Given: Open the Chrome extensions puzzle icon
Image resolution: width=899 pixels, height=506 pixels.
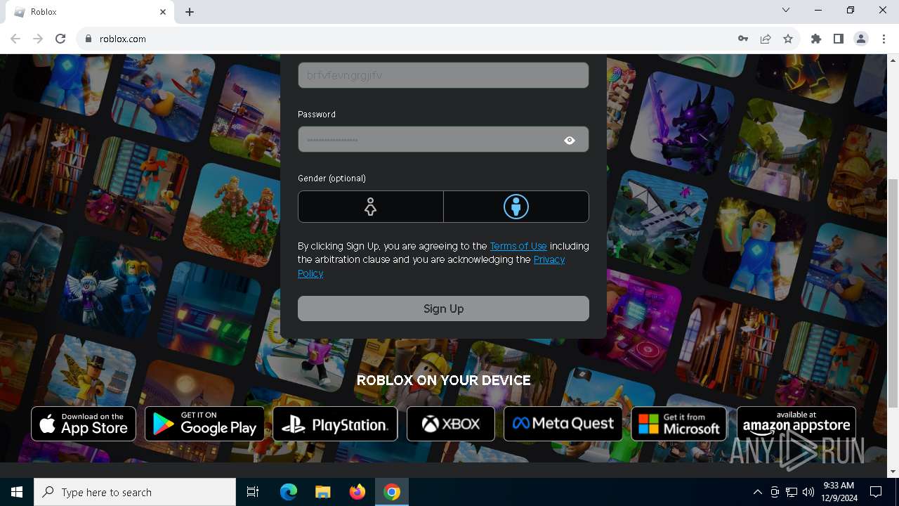Looking at the screenshot, I should (816, 39).
